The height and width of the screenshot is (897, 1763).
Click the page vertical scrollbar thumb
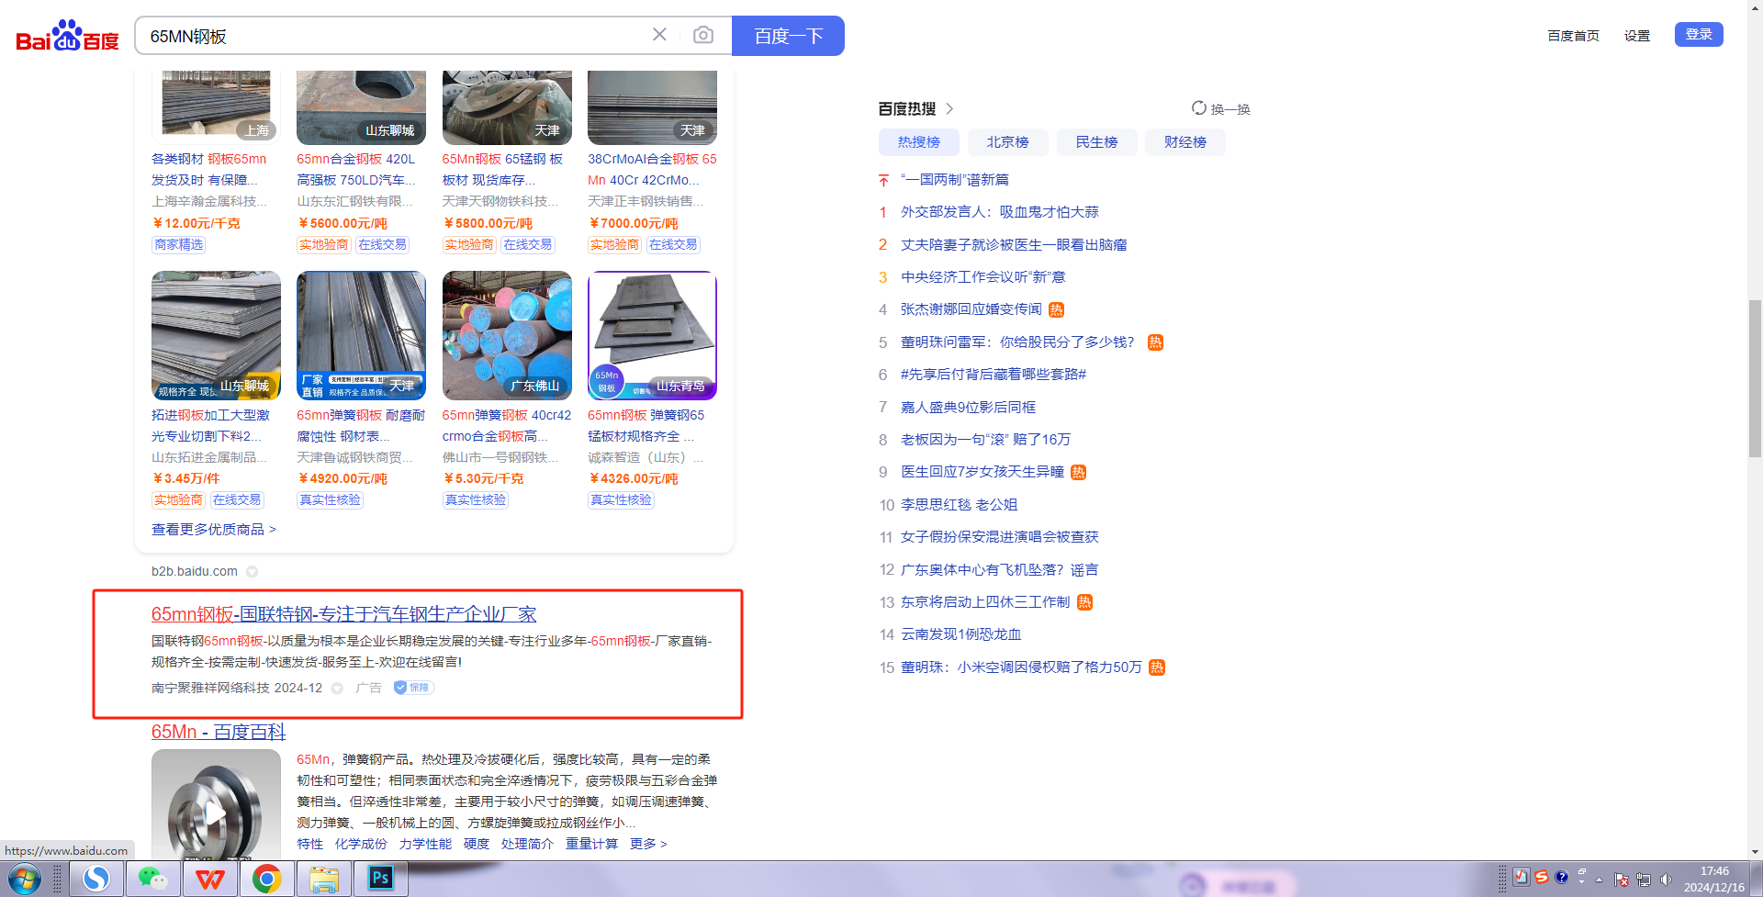(x=1755, y=378)
